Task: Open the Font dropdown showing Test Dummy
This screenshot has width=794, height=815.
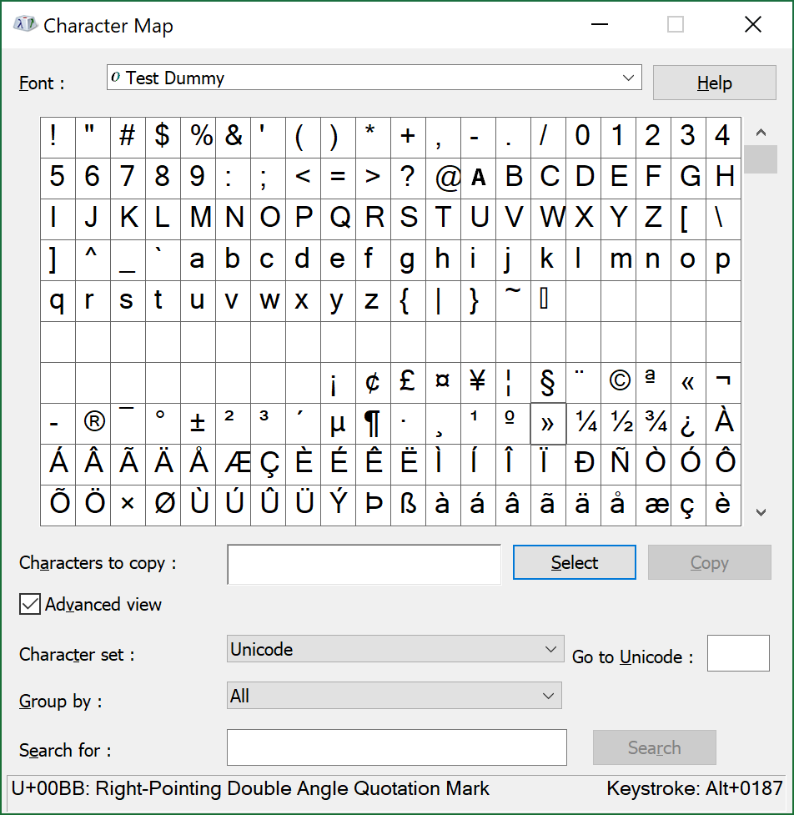Action: point(374,78)
